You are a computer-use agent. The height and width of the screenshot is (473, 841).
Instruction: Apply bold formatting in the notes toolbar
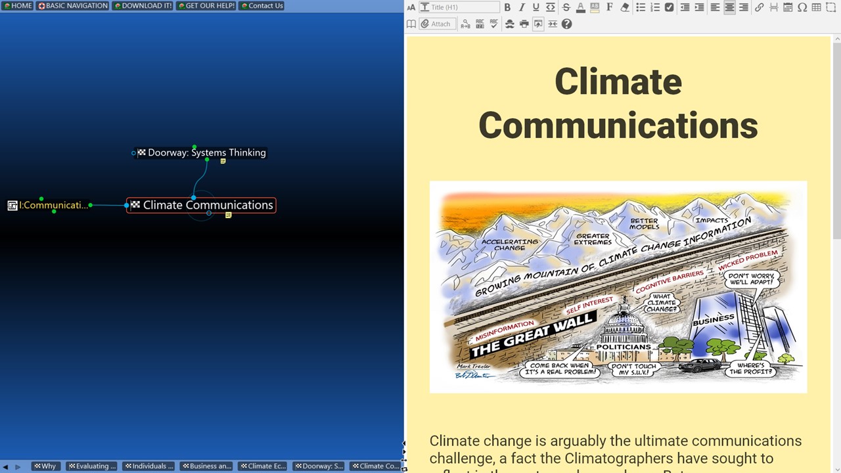point(507,7)
